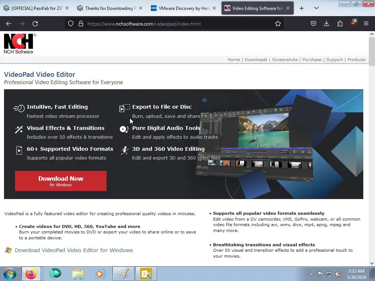
Task: Close the Thanks for Downloading tab
Action: point(141,8)
